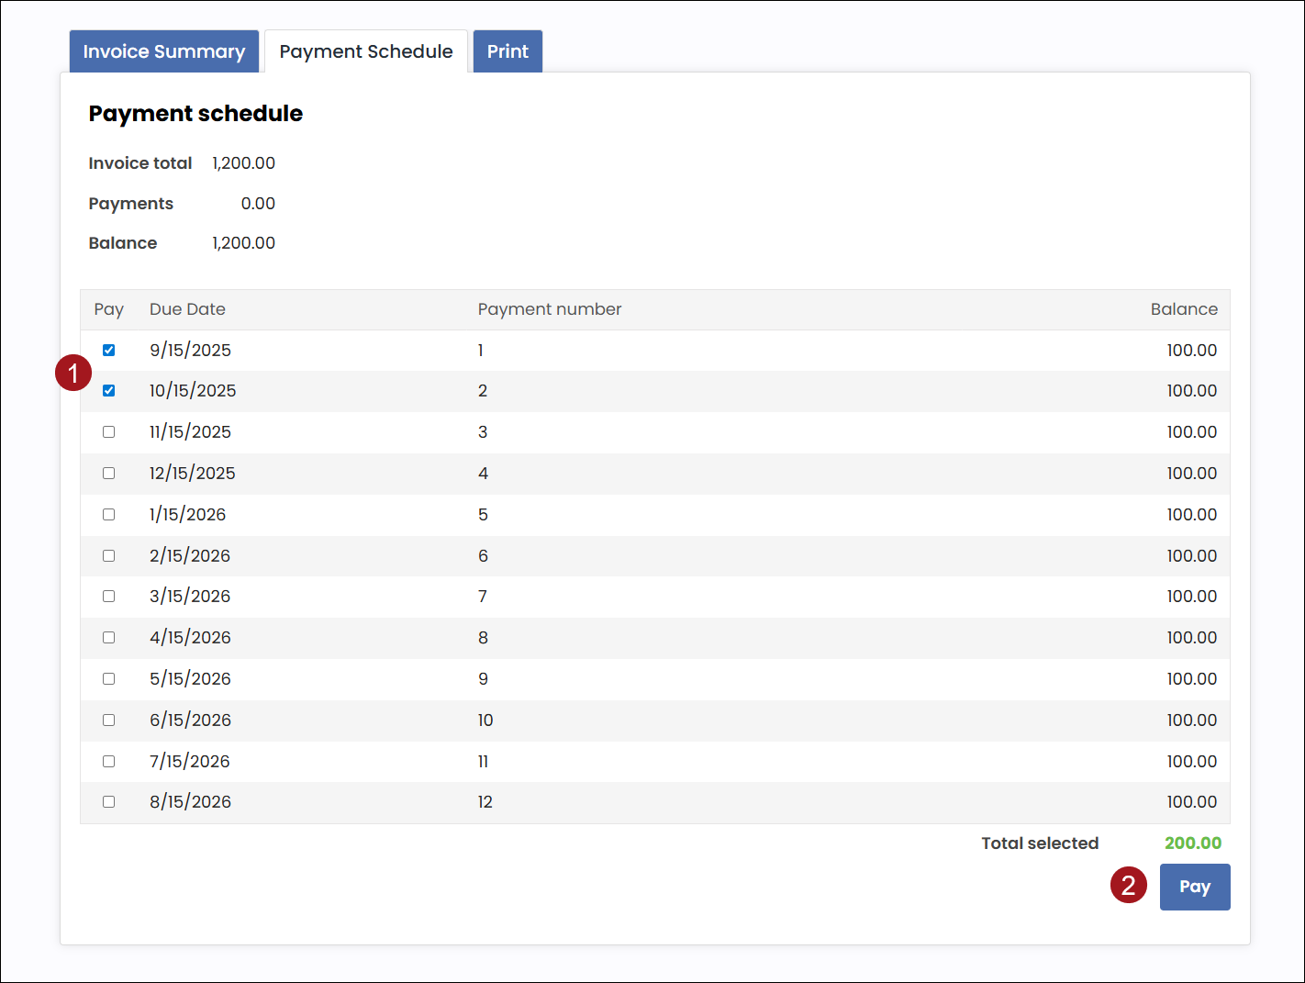This screenshot has width=1305, height=983.
Task: Tick the 5/15/2026 payment checkbox
Action: [109, 679]
